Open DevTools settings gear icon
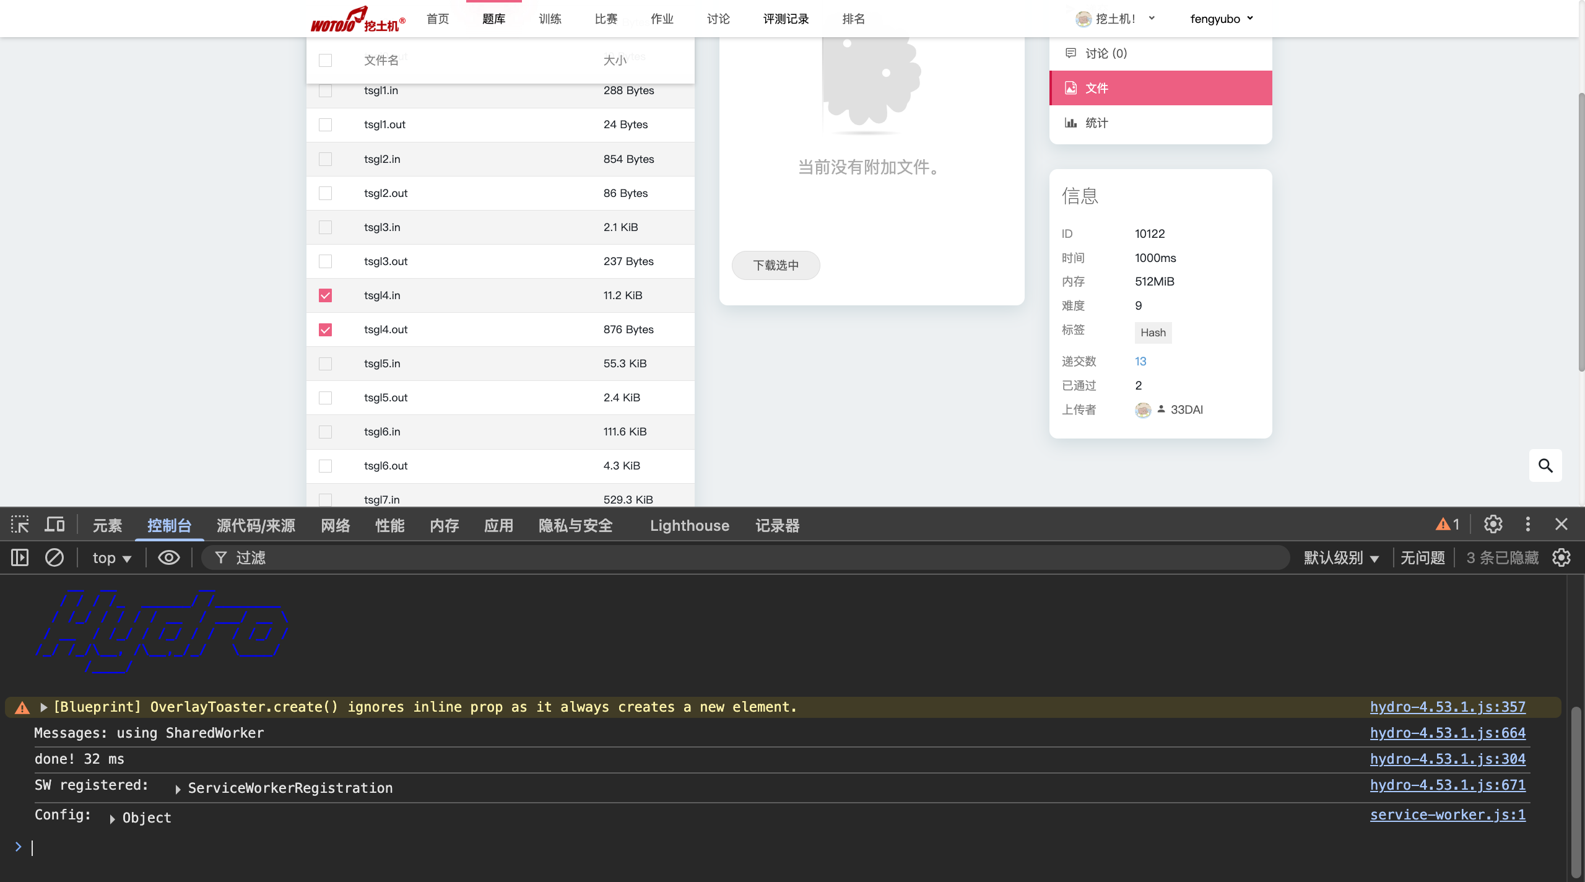 (1493, 525)
